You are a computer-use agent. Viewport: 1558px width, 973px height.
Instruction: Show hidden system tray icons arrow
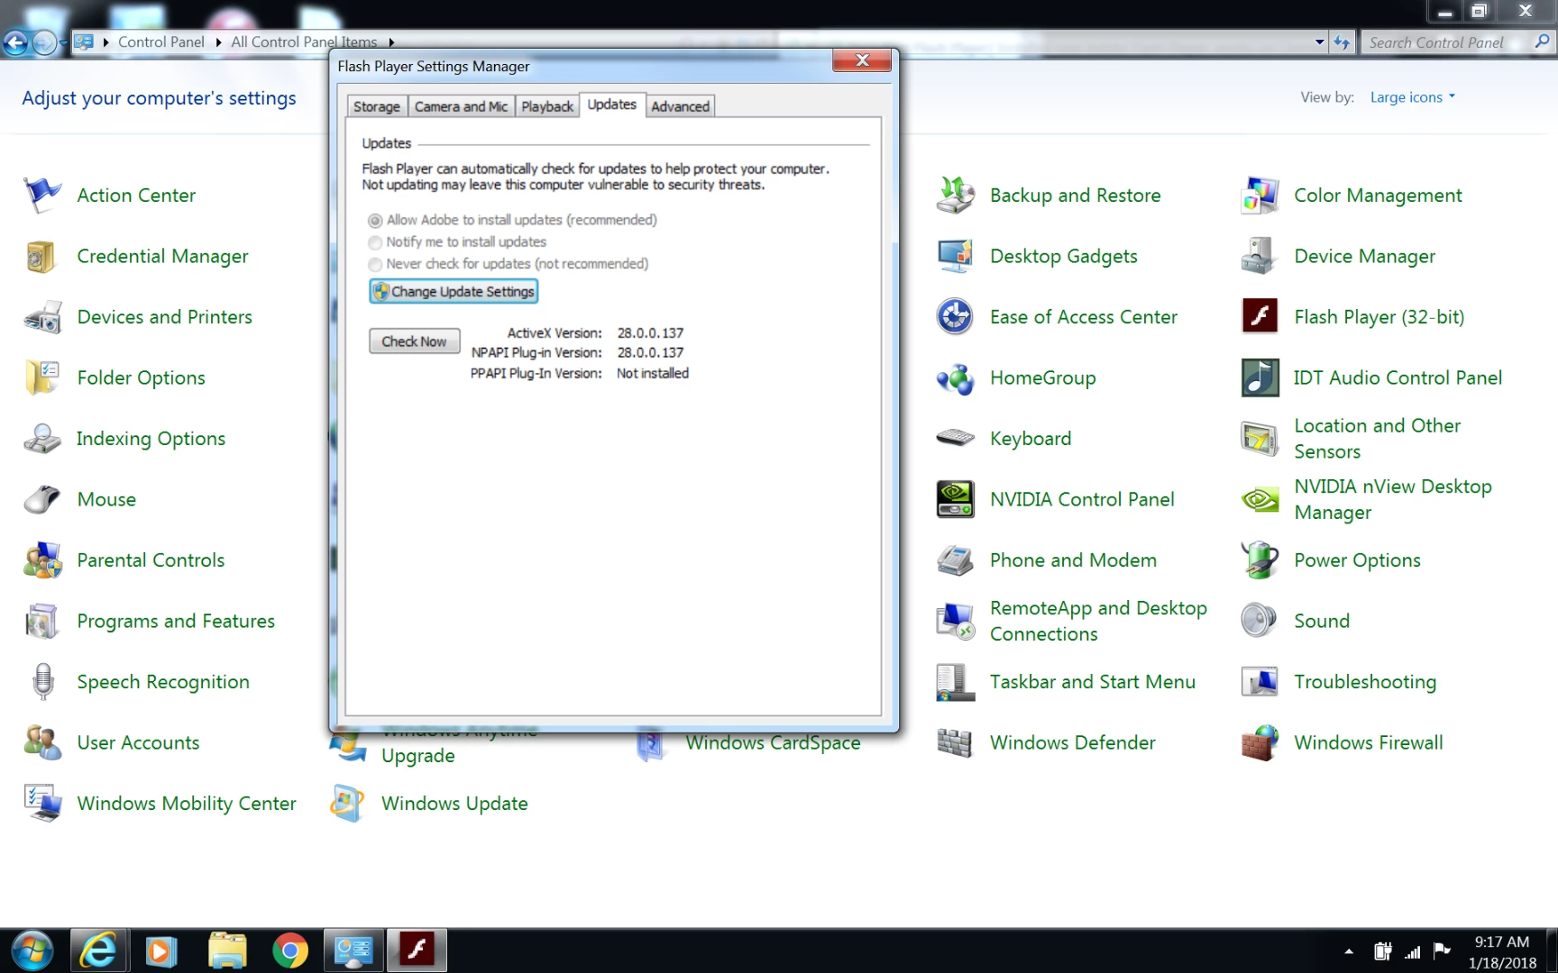point(1349,951)
